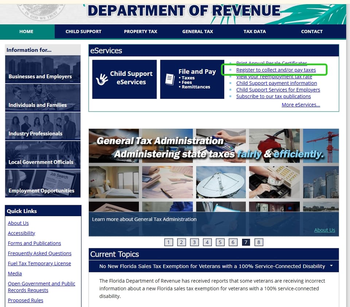Select the Businesses and Employers tile
This screenshot has height=307, width=350.
tap(43, 69)
